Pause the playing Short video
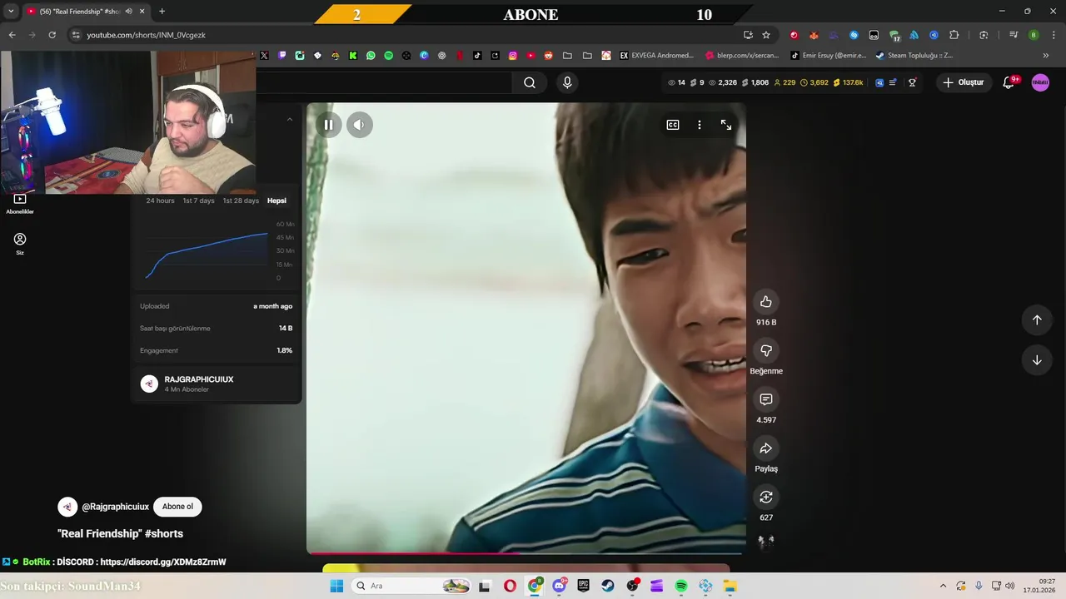Image resolution: width=1066 pixels, height=599 pixels. point(328,125)
